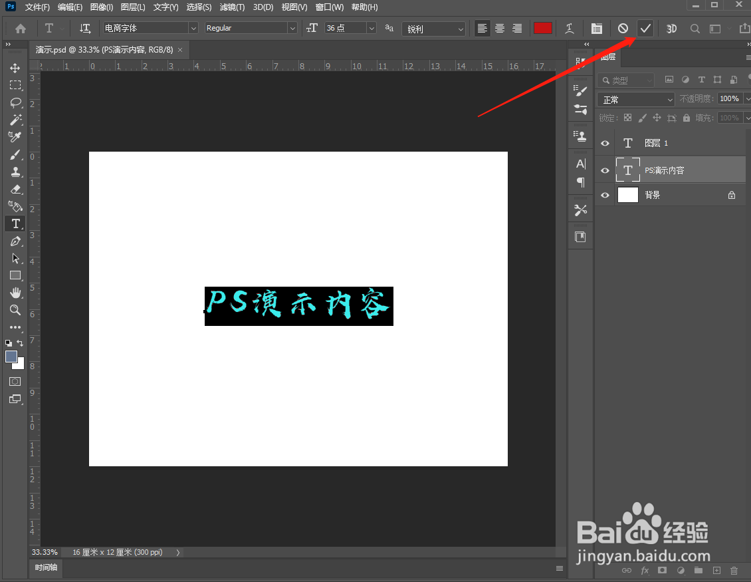Add a layer style fx
Image resolution: width=751 pixels, height=582 pixels.
(x=645, y=571)
